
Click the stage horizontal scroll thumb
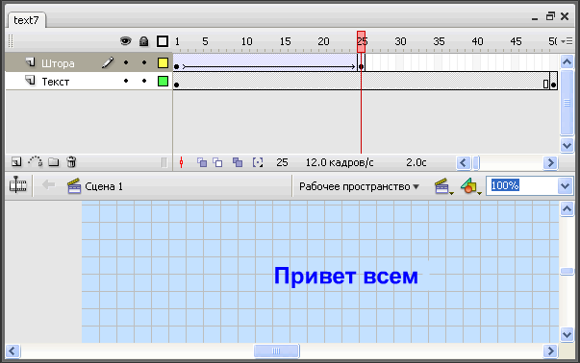coord(276,351)
